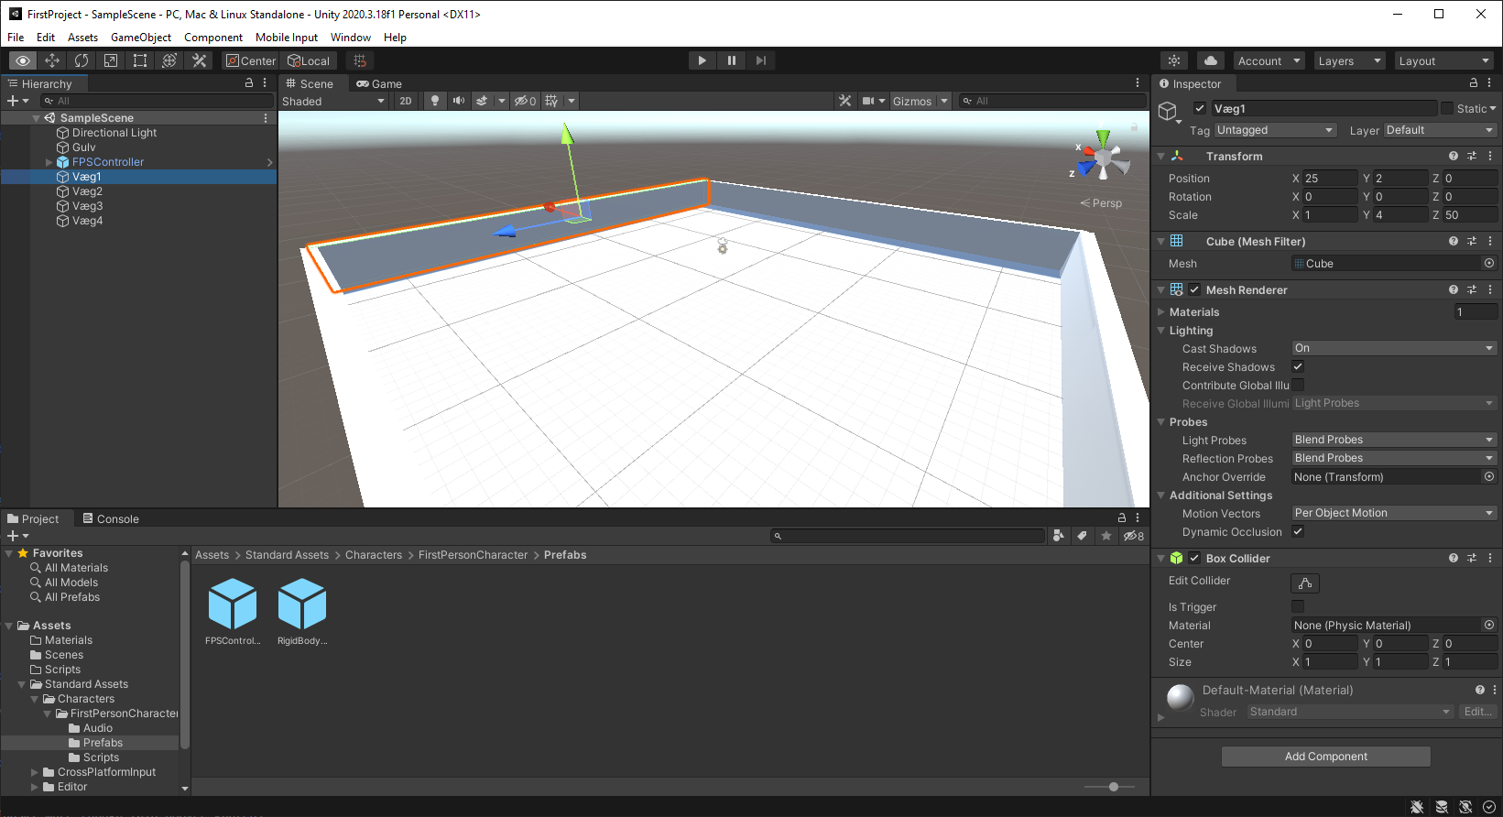Open Transform component help

[x=1454, y=156]
